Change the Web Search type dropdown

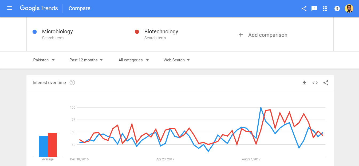177,60
